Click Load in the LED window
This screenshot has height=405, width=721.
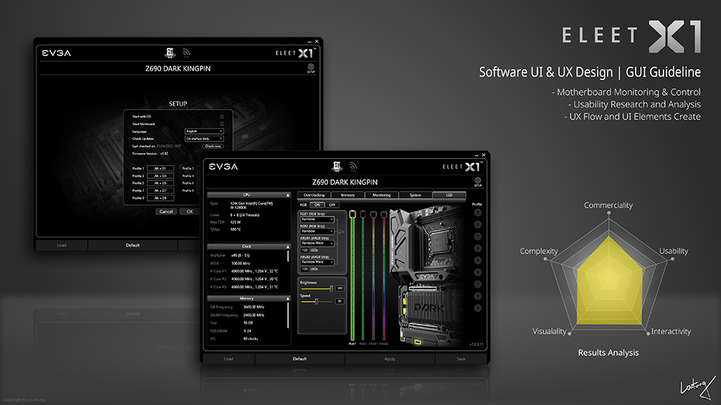coord(229,359)
